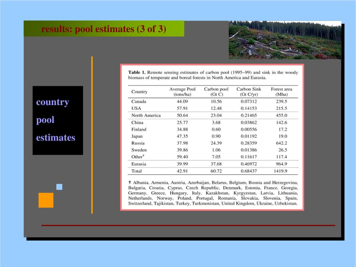Select the slide title 'results: pool estimates'
The image size is (356, 267).
click(x=104, y=29)
